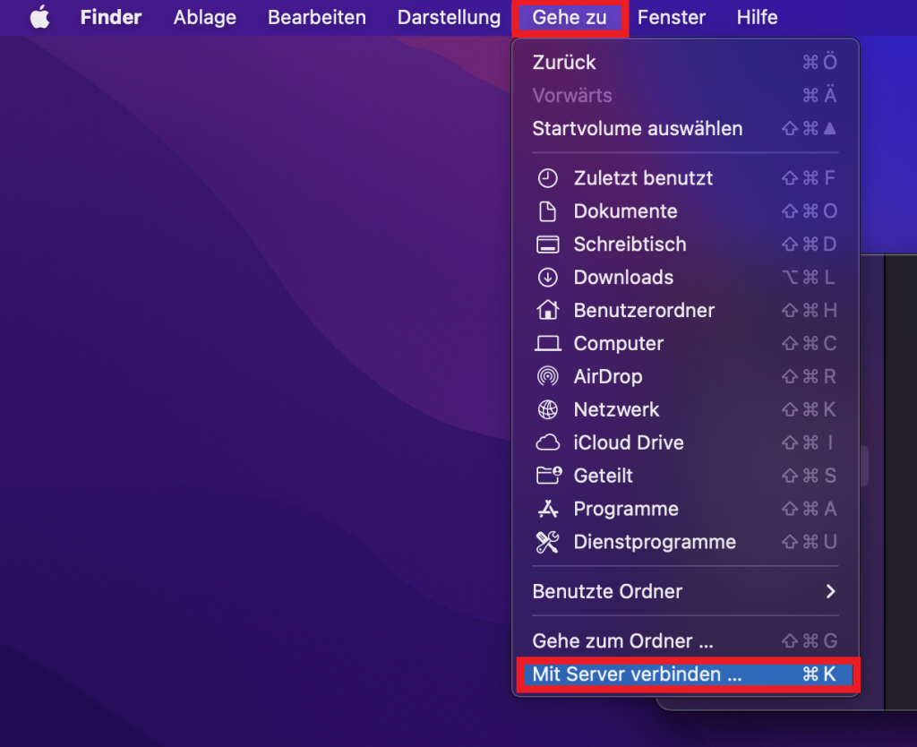Select Startvolume auswählen
Screen dimensions: 917x747
(x=638, y=128)
